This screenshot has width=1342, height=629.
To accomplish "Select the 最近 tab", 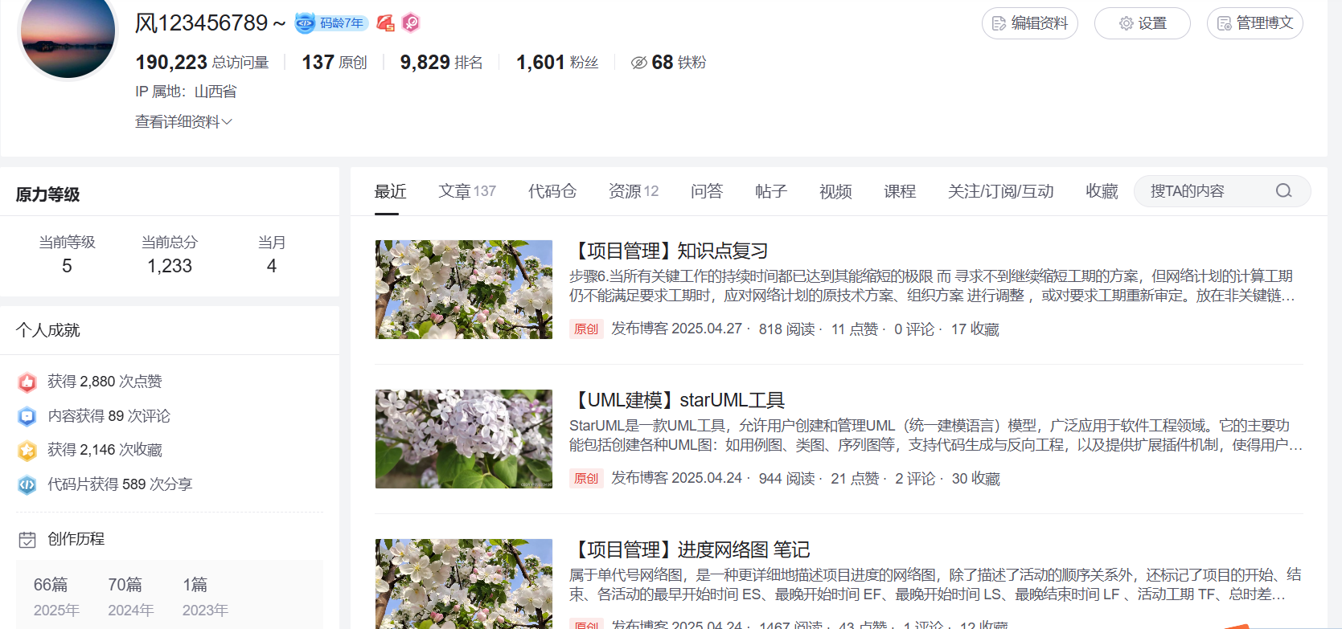I will (x=391, y=191).
